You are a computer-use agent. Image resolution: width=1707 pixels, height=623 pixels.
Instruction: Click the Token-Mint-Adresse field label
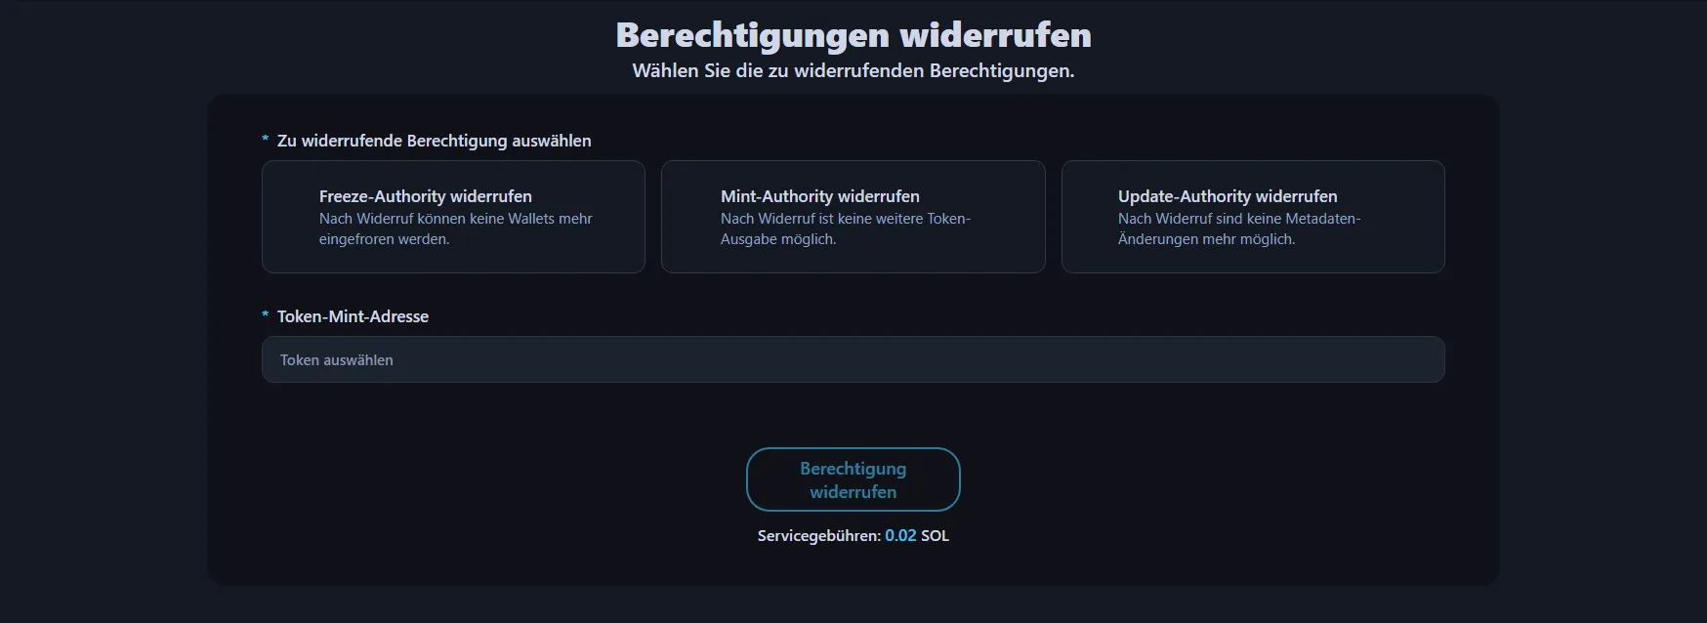tap(353, 316)
